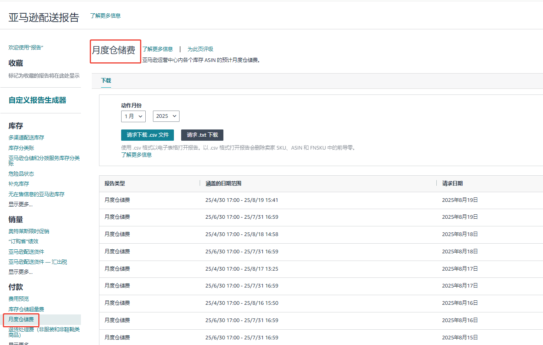The image size is (543, 345).
Task: Click 2025年8月16日 in the row ending 25/8/16 15:50
Action: point(460,303)
